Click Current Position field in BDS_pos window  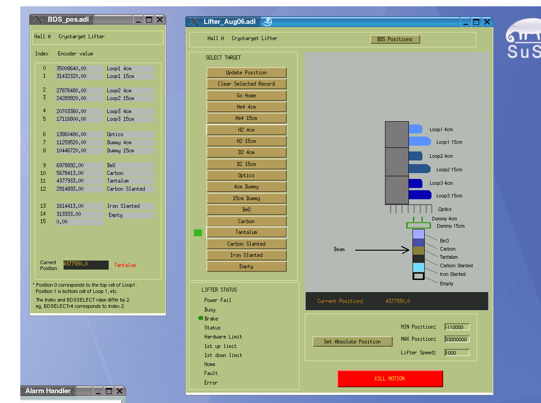pyautogui.click(x=86, y=265)
